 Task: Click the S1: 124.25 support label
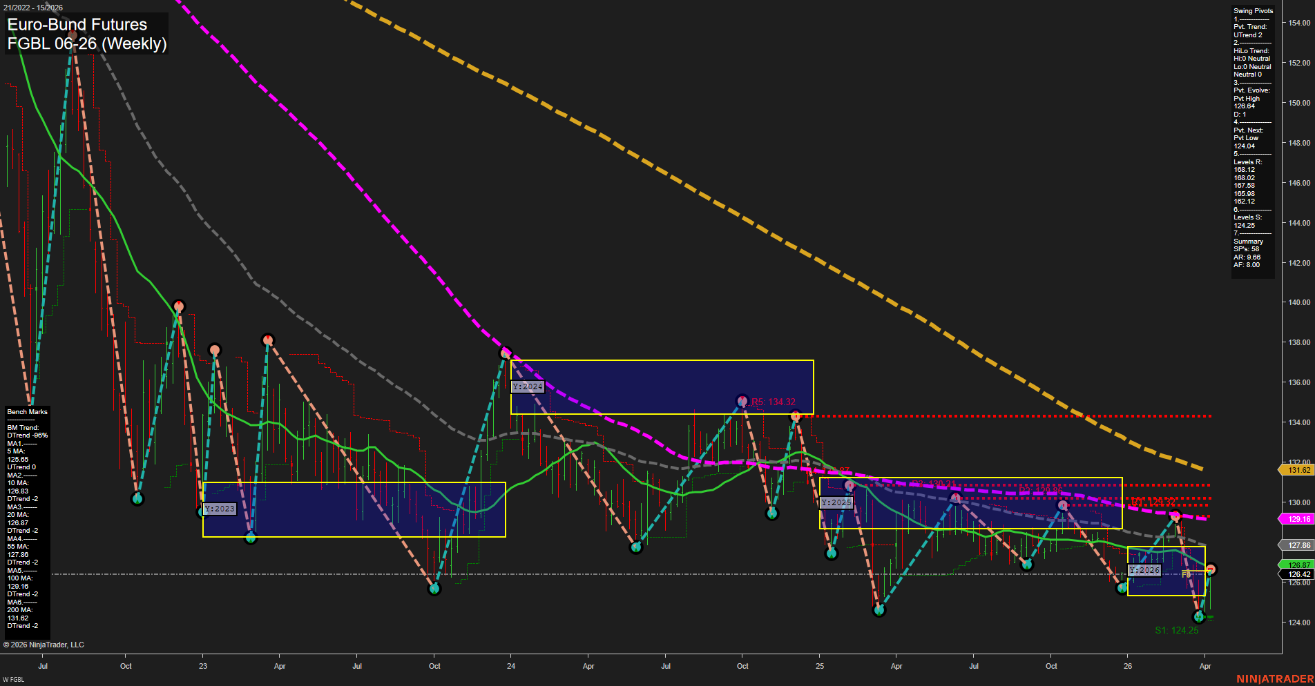pyautogui.click(x=1176, y=629)
